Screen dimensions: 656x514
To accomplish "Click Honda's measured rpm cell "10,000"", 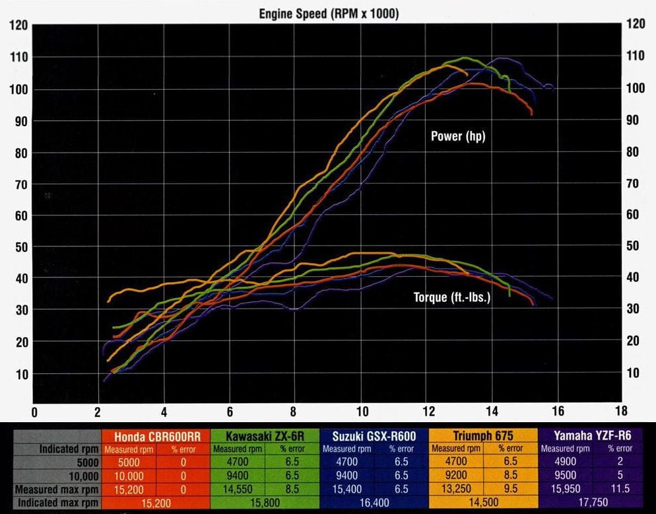I will click(x=129, y=476).
